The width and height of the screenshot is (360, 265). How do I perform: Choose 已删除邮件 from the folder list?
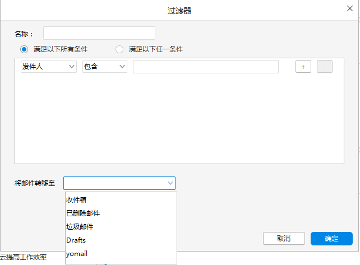coord(121,213)
